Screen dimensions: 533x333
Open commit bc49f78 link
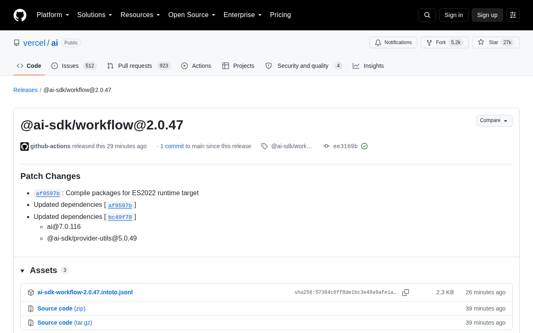click(120, 217)
